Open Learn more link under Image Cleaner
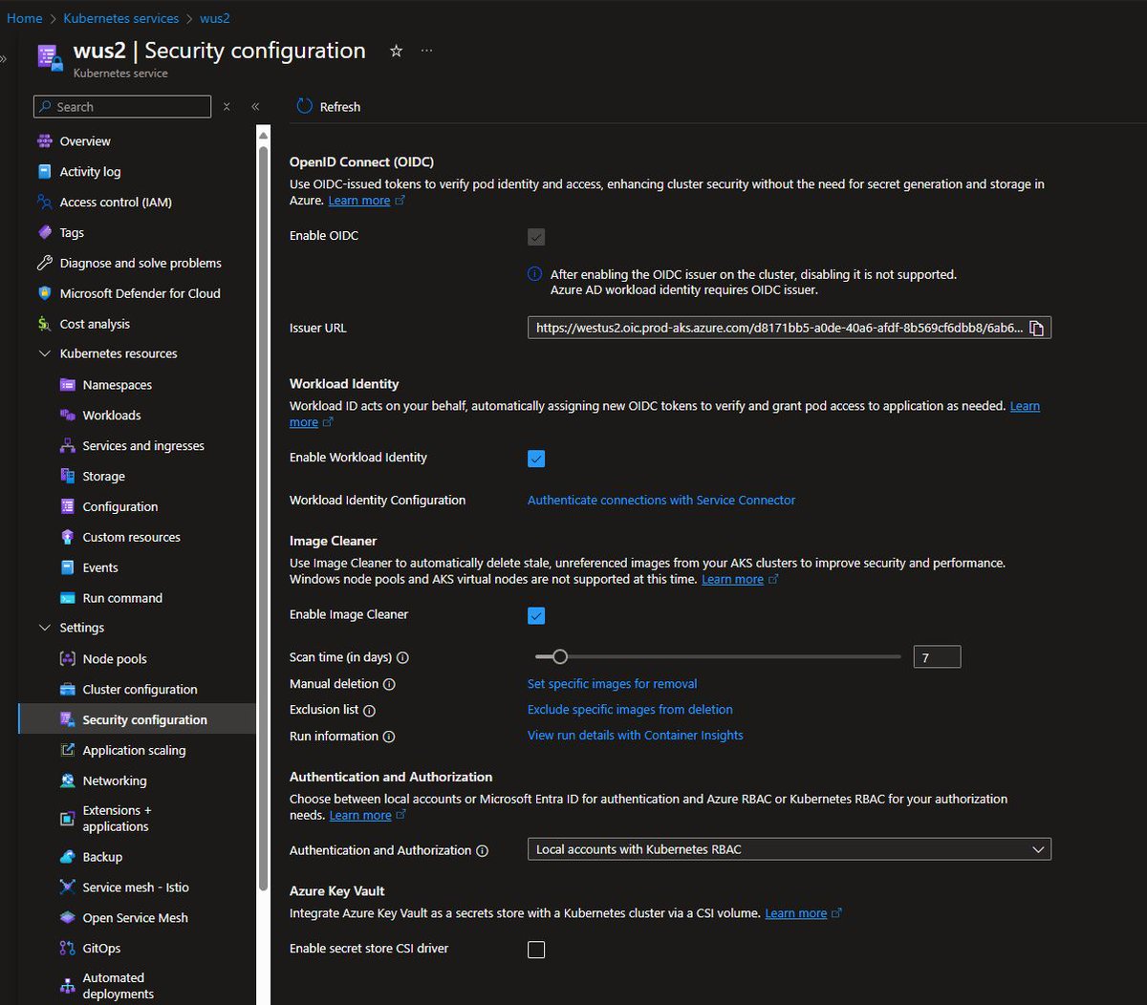 740,580
